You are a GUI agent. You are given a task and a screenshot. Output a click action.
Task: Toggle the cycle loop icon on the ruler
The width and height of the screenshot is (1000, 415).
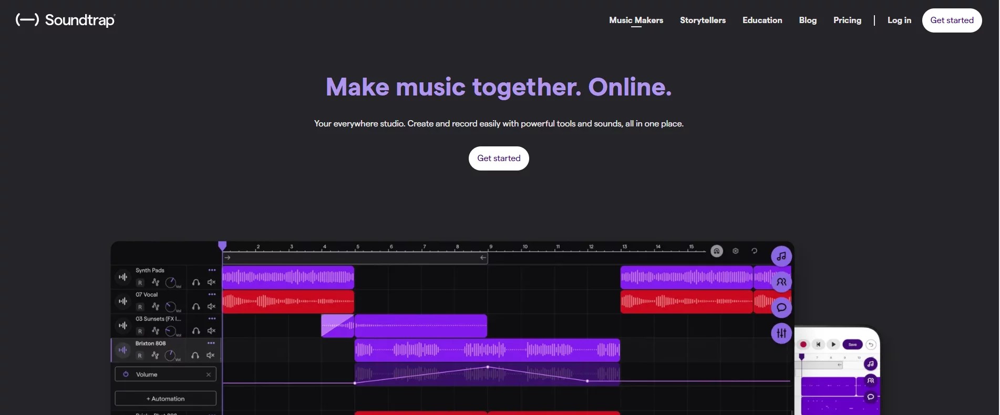pyautogui.click(x=754, y=251)
